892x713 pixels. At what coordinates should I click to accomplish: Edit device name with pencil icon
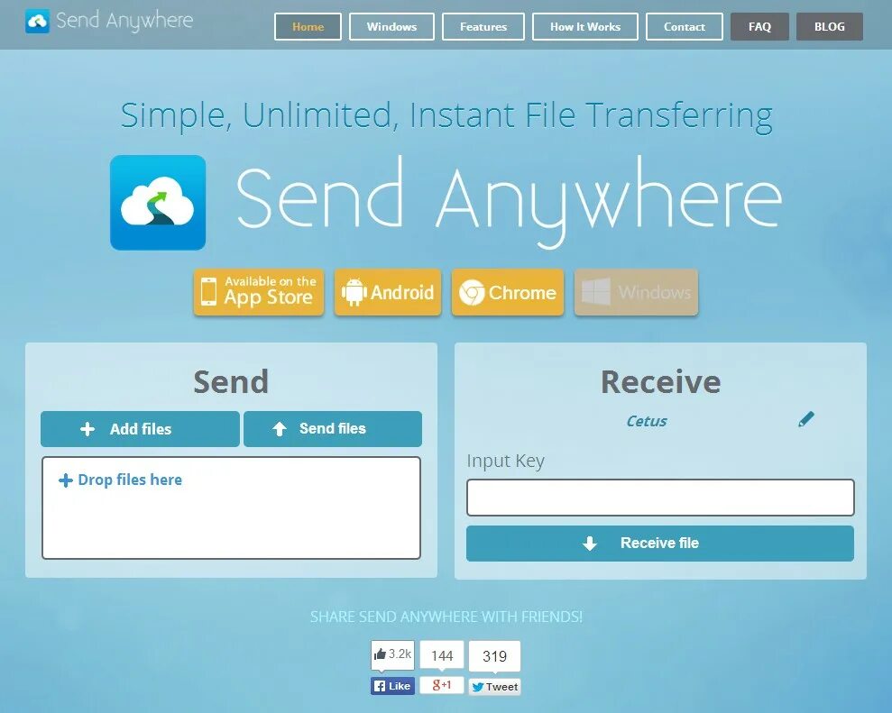click(806, 420)
